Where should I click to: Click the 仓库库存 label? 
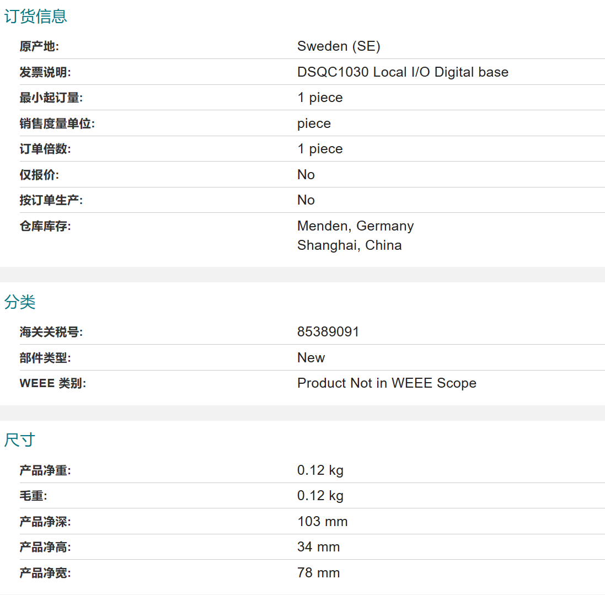pos(45,226)
